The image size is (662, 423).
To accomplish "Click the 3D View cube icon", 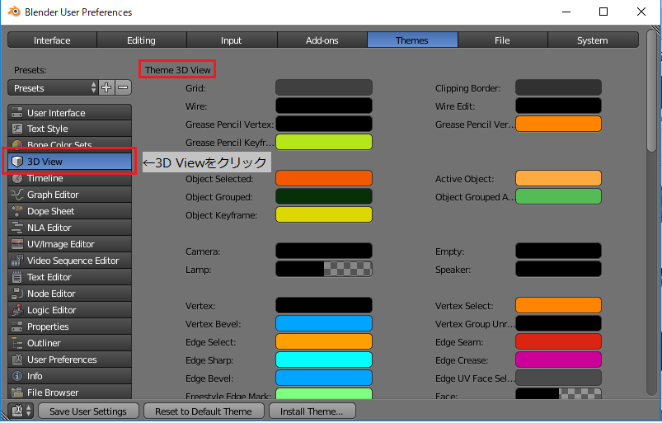I will pyautogui.click(x=16, y=162).
